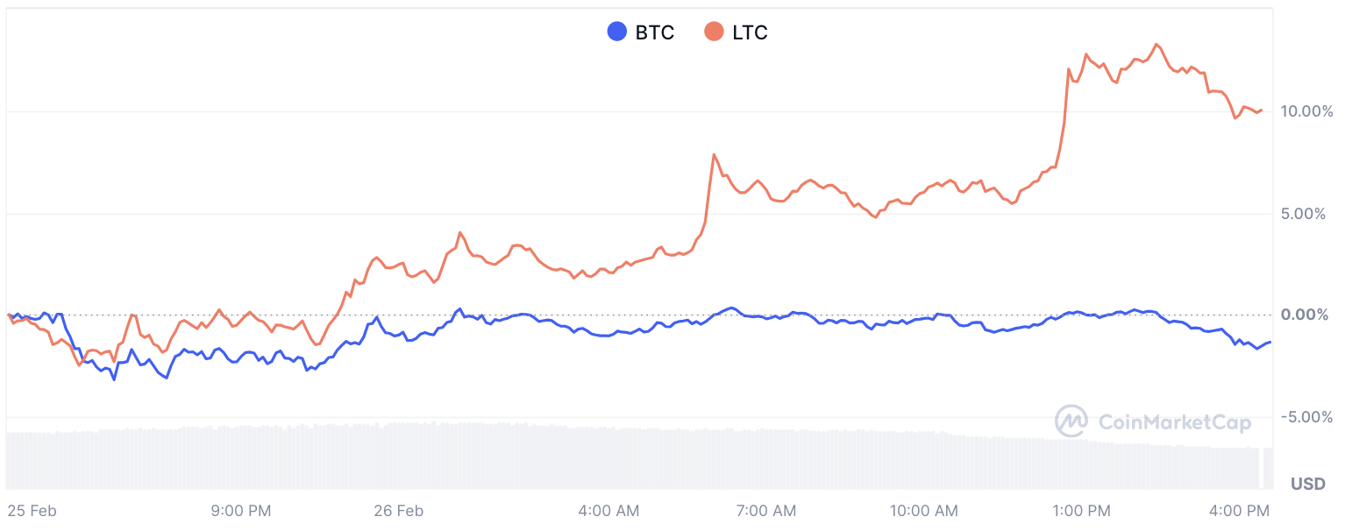Click the blue BTC legend dot
Screen dimensions: 1345x531
(617, 32)
